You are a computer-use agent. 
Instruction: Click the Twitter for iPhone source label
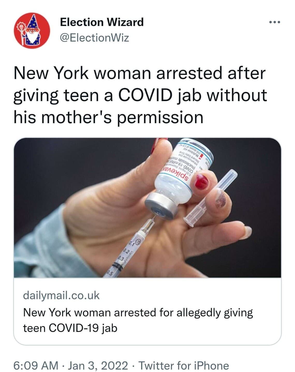point(184,366)
